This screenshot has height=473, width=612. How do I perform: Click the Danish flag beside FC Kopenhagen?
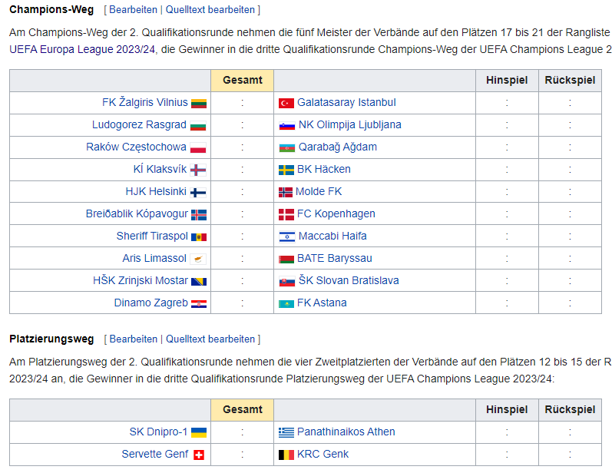click(286, 214)
